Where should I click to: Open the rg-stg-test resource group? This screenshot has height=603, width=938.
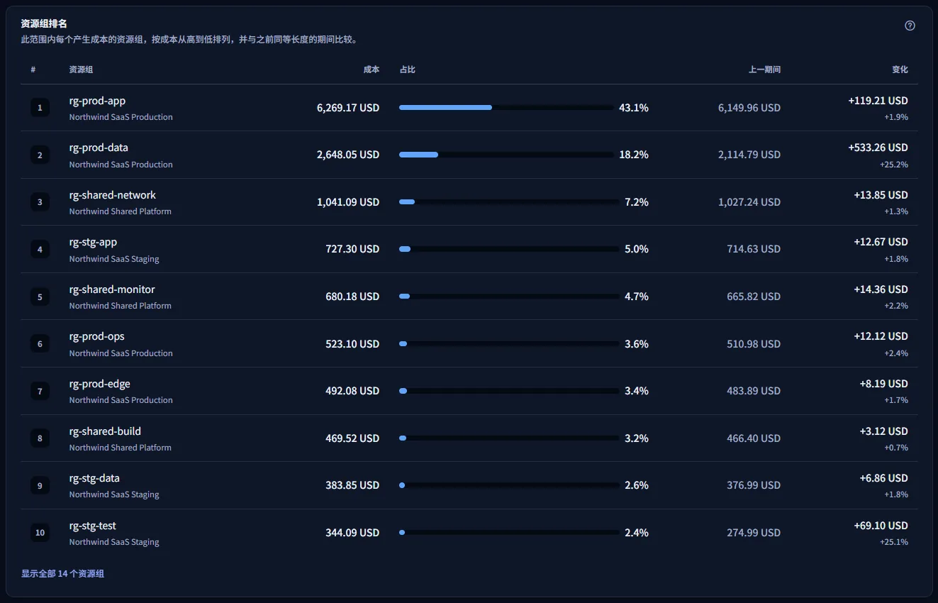[x=93, y=526]
